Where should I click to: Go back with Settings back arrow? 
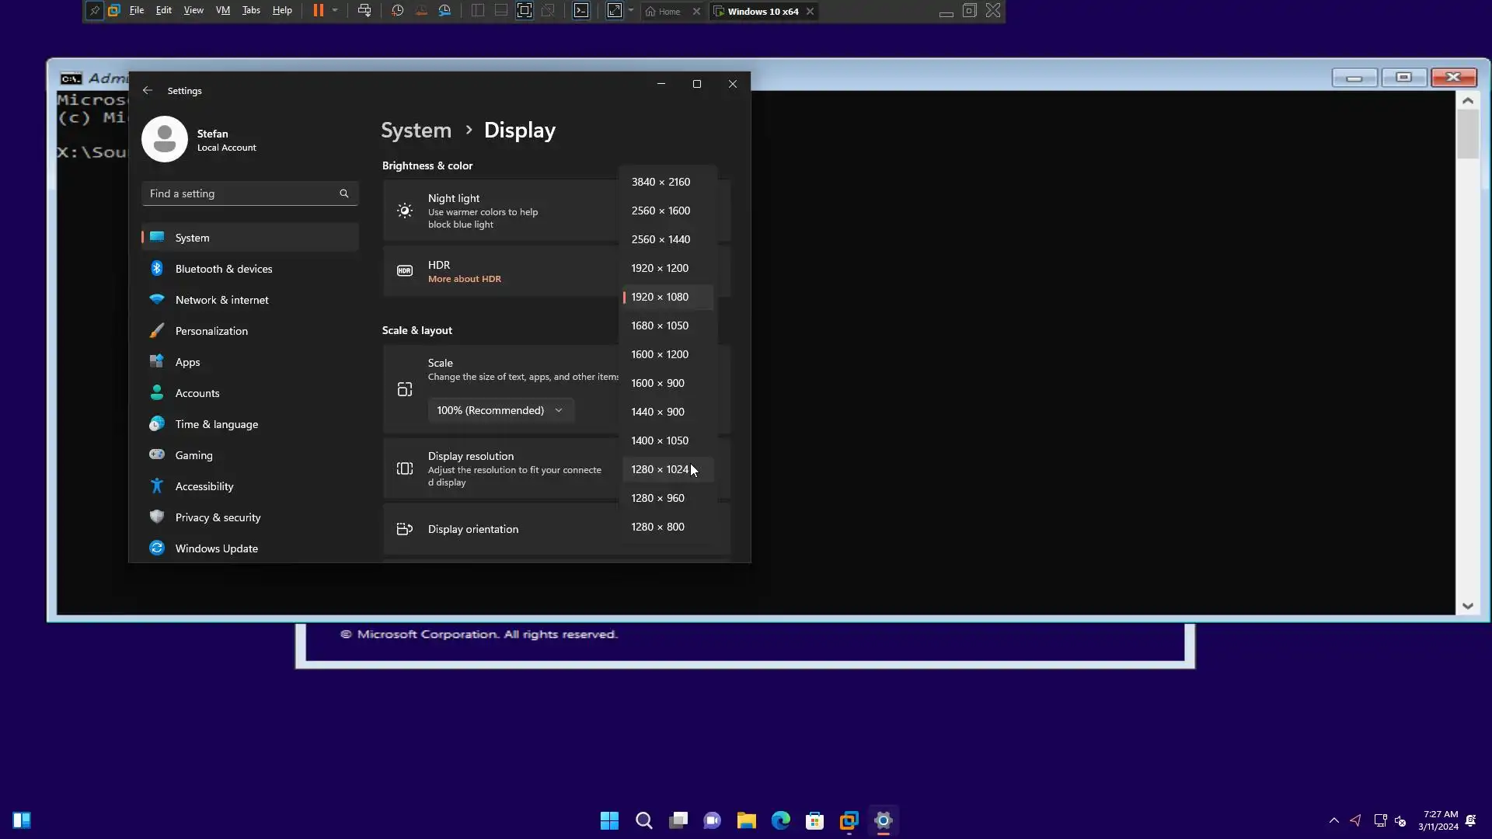(148, 91)
